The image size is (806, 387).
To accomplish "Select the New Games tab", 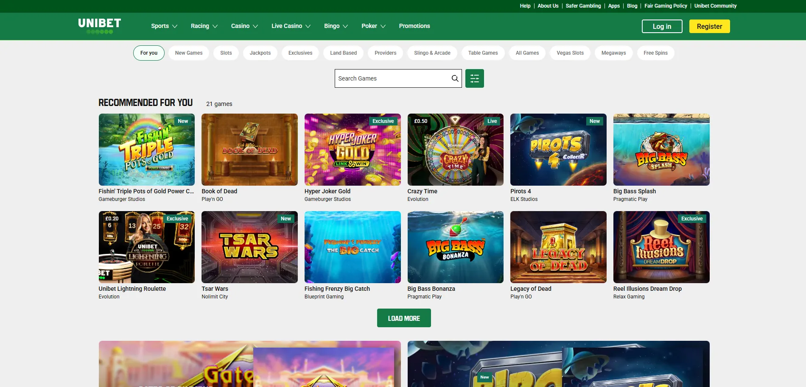I will [189, 53].
